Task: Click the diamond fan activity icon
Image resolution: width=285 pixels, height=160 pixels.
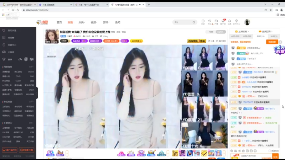Action: (141, 154)
